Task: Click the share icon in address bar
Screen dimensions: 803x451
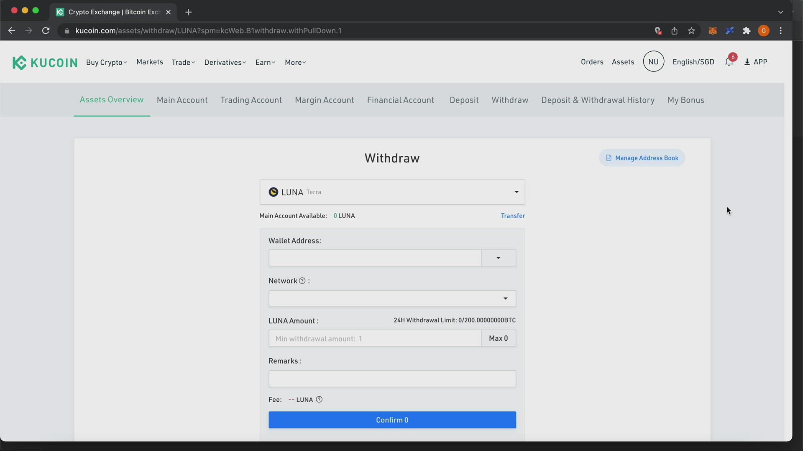Action: pos(674,31)
